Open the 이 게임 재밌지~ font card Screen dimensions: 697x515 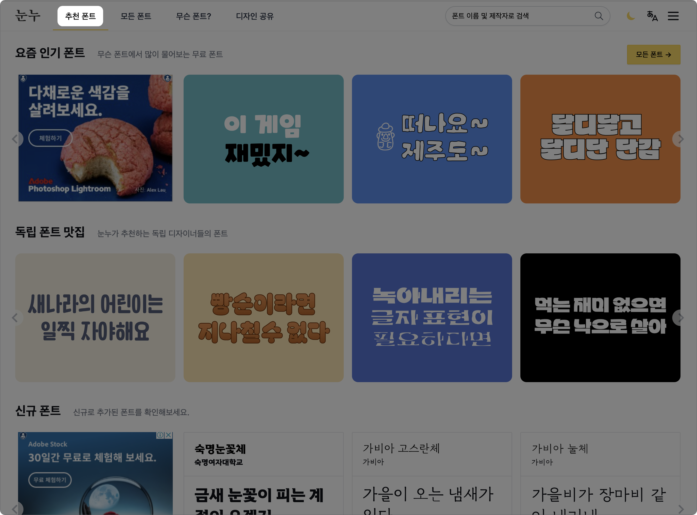point(264,139)
